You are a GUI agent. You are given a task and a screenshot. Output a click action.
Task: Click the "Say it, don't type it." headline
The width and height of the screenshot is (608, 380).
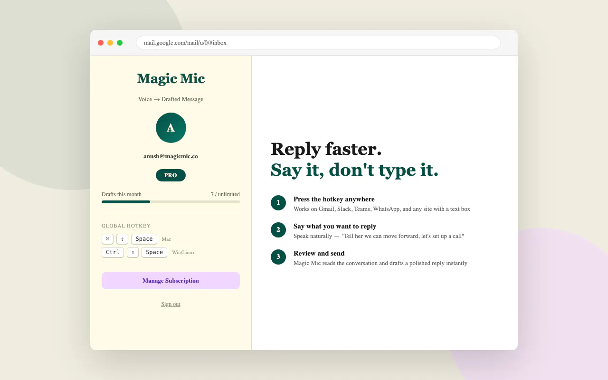(354, 170)
